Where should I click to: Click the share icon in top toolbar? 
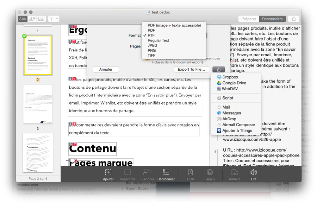(294, 19)
